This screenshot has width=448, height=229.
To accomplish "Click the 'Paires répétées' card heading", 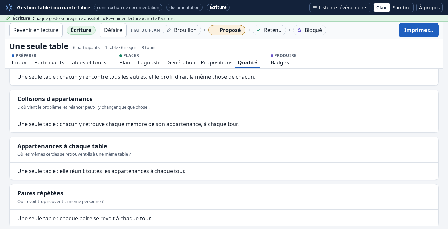I will coord(40,193).
